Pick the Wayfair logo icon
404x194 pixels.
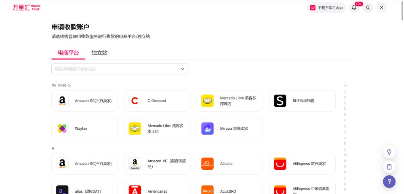(x=62, y=129)
